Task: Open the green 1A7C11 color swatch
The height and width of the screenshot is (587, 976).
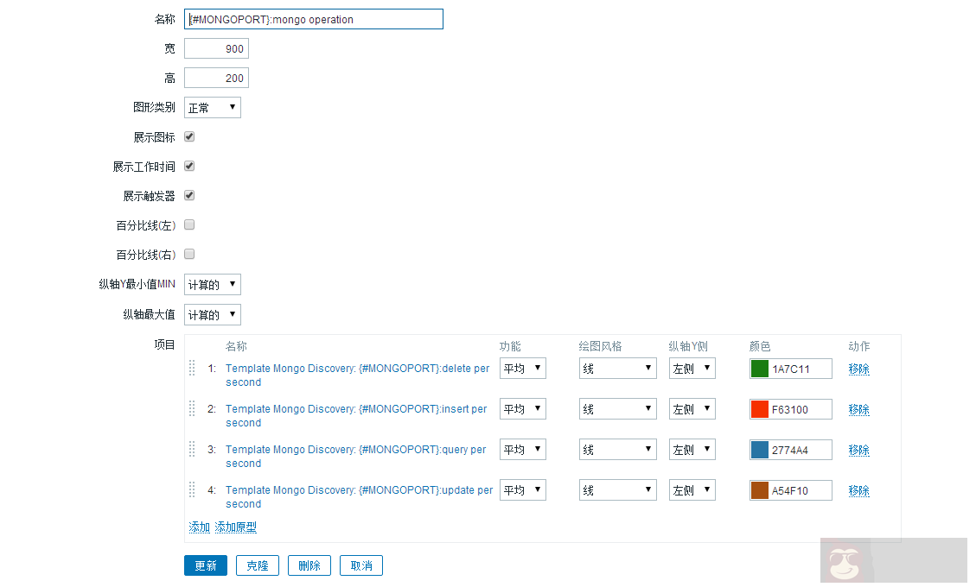Action: point(759,369)
